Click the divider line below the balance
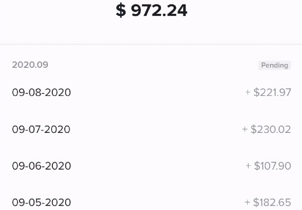Viewport: 302px width, 210px height. coord(151,44)
